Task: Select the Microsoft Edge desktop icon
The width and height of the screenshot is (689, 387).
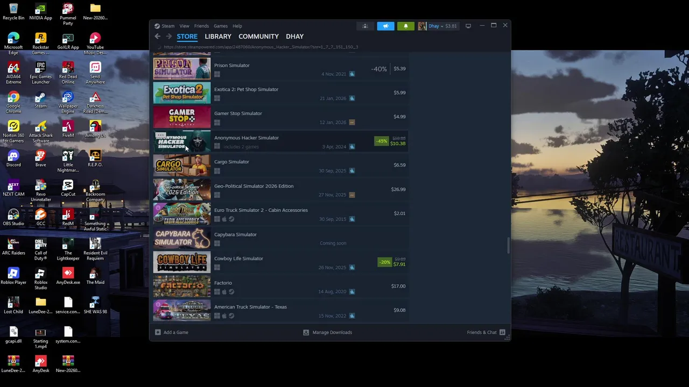Action: tap(13, 44)
